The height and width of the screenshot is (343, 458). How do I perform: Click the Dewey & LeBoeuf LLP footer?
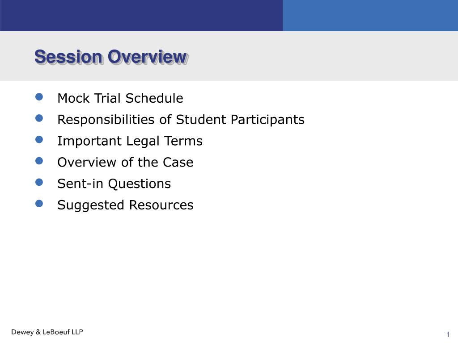pyautogui.click(x=47, y=332)
